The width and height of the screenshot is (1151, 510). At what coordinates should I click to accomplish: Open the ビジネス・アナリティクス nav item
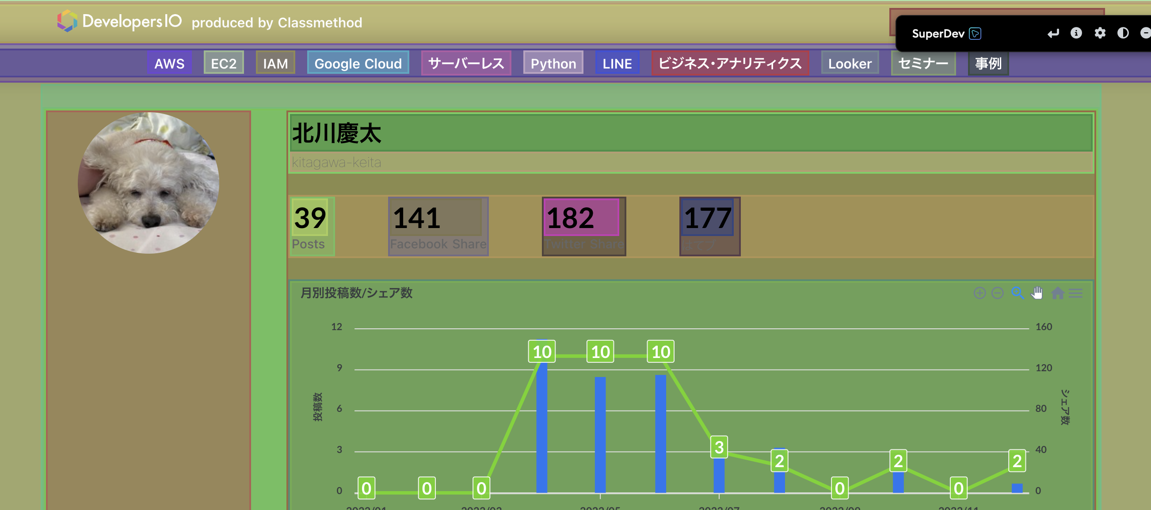[730, 63]
